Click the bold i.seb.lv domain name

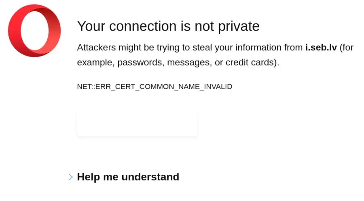[321, 48]
